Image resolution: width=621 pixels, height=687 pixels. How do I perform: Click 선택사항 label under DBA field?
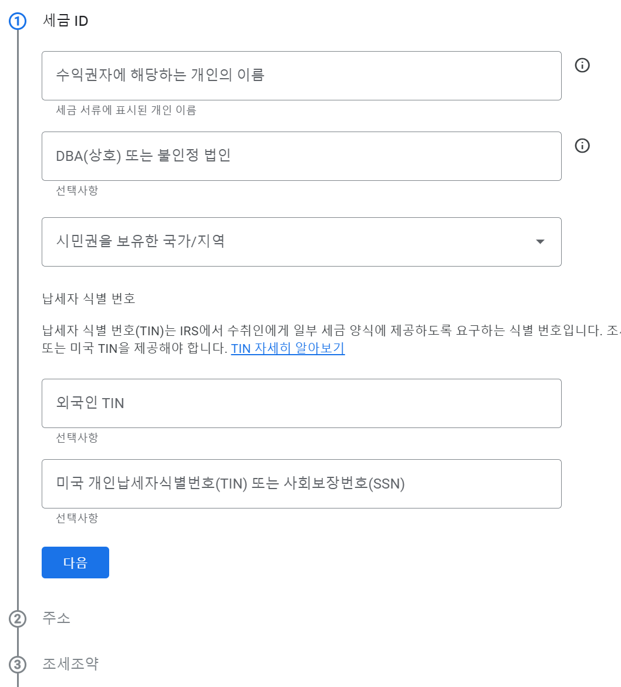pos(77,190)
